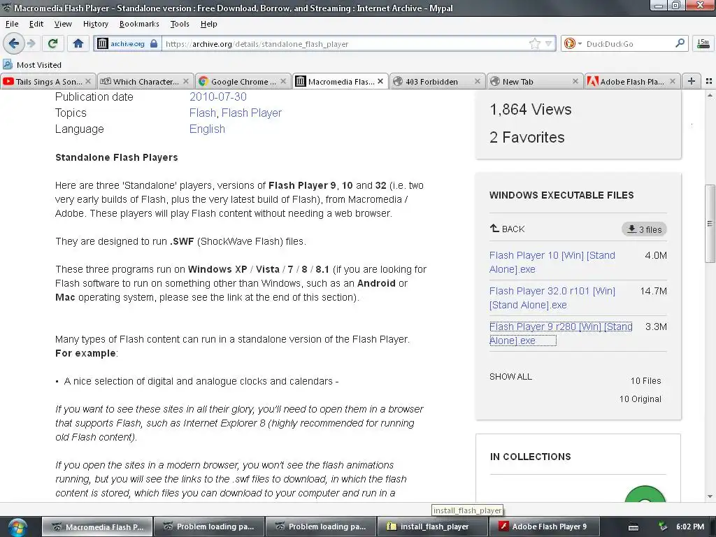Click the green circle icon in In Collections
716x537 pixels.
point(645,496)
